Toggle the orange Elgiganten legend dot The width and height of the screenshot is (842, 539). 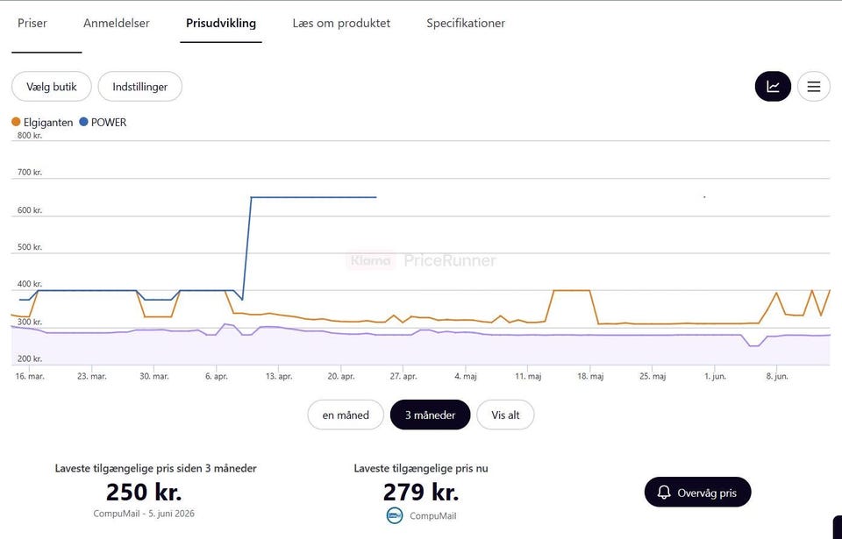coord(16,122)
